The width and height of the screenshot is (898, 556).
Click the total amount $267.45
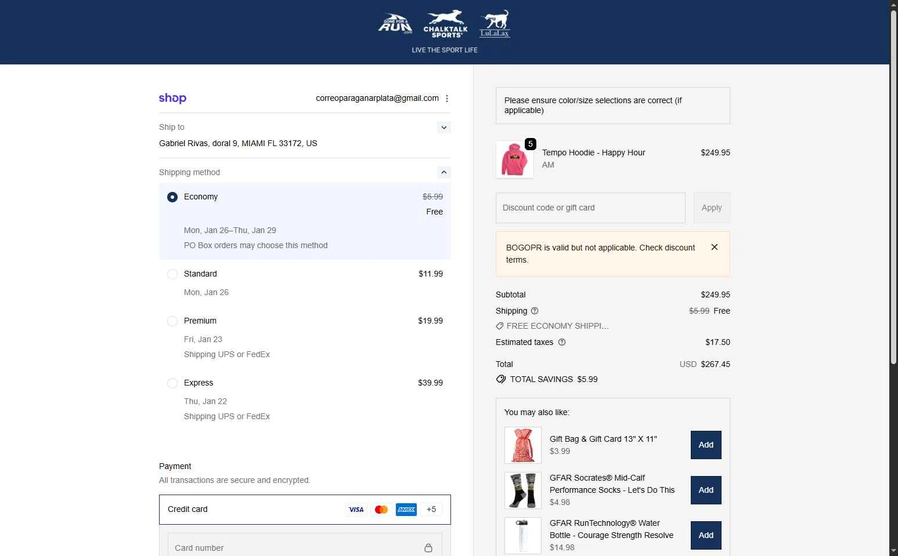click(x=715, y=364)
